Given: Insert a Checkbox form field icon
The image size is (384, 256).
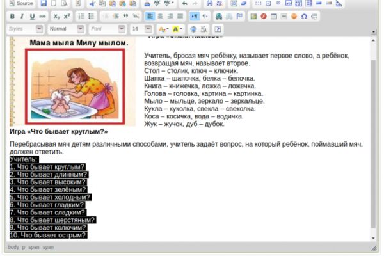Looking at the screenshot, I should [268, 3].
